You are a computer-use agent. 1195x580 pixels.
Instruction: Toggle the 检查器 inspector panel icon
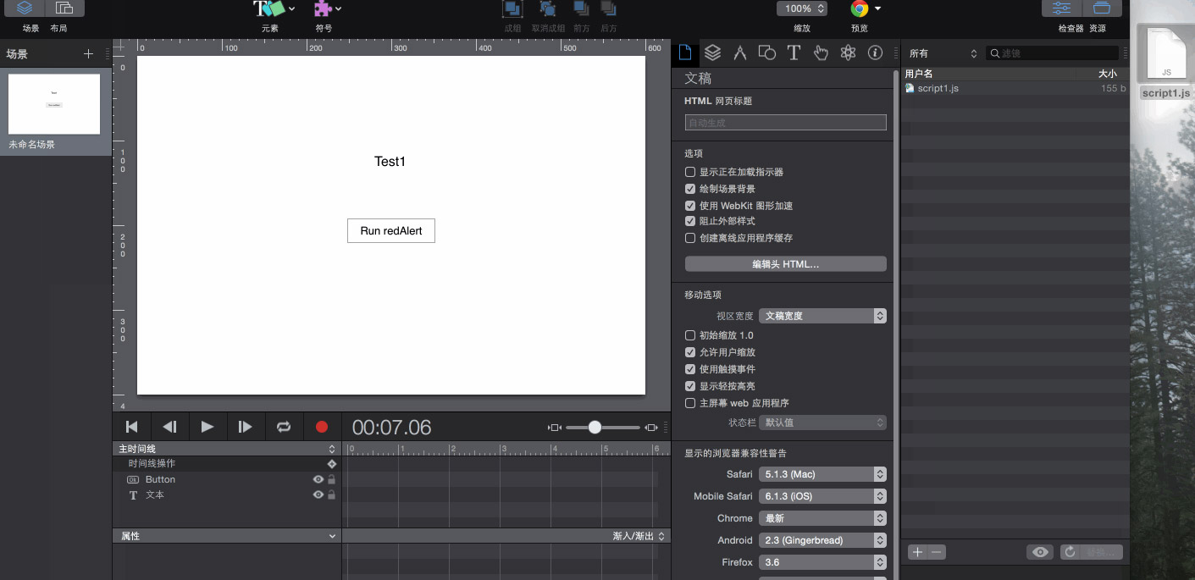pos(1061,8)
